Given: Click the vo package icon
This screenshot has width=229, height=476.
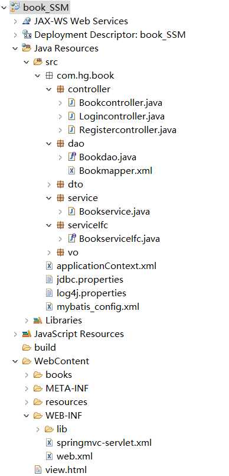Looking at the screenshot, I should (x=60, y=252).
